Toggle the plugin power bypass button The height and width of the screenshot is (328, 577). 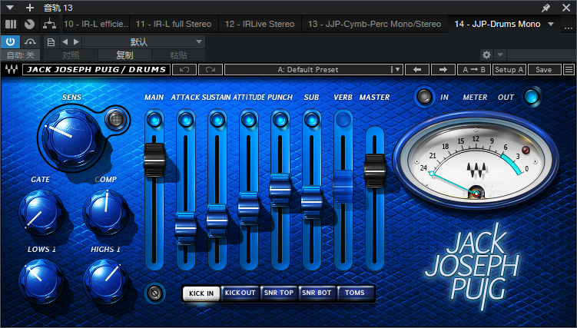click(x=11, y=41)
